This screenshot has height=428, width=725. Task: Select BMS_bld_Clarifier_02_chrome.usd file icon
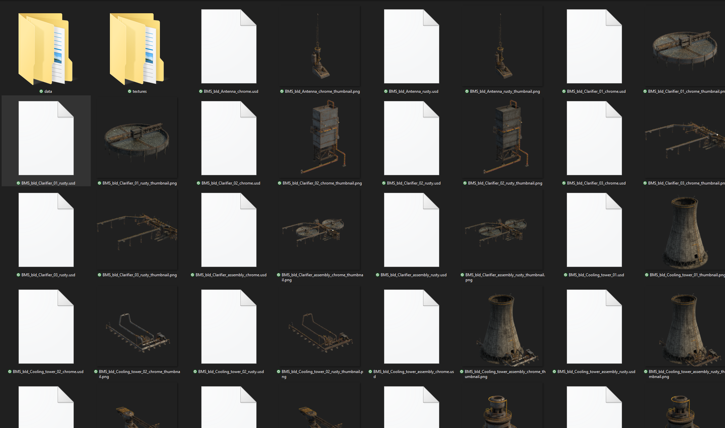[229, 138]
